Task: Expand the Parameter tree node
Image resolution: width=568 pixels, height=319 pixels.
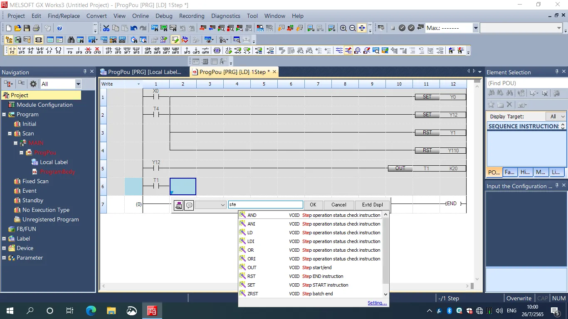Action: (4, 258)
